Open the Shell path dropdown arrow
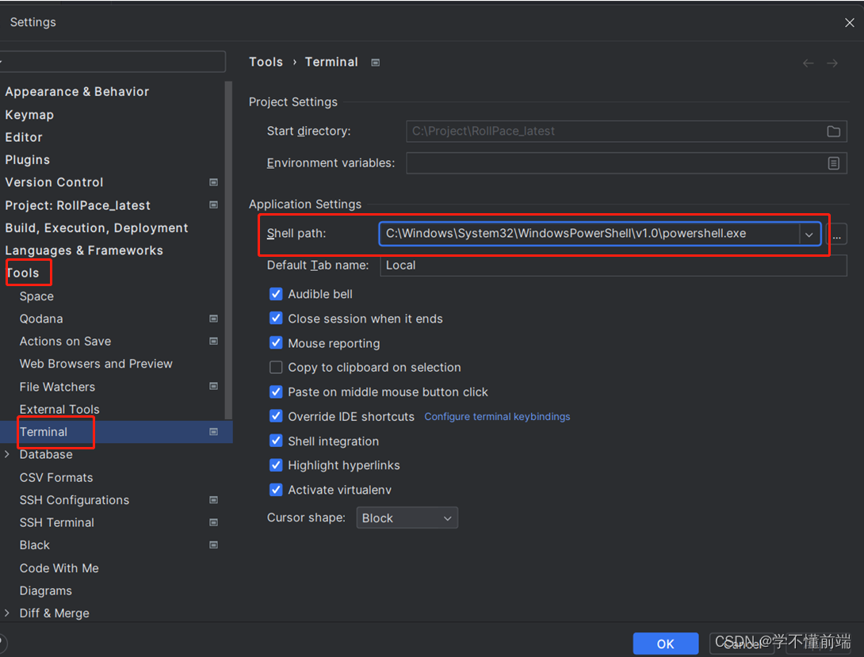This screenshot has height=657, width=864. (809, 234)
